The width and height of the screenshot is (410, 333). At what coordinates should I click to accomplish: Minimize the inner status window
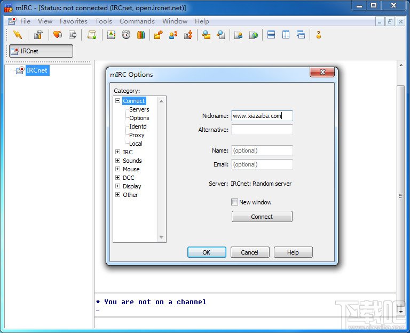pos(380,21)
